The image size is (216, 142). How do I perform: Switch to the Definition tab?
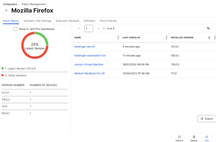click(x=89, y=21)
